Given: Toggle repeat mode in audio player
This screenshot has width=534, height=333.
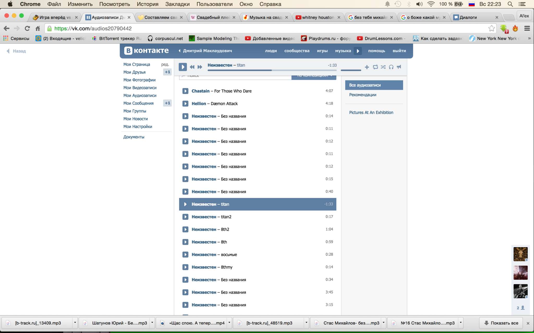Looking at the screenshot, I should 375,67.
